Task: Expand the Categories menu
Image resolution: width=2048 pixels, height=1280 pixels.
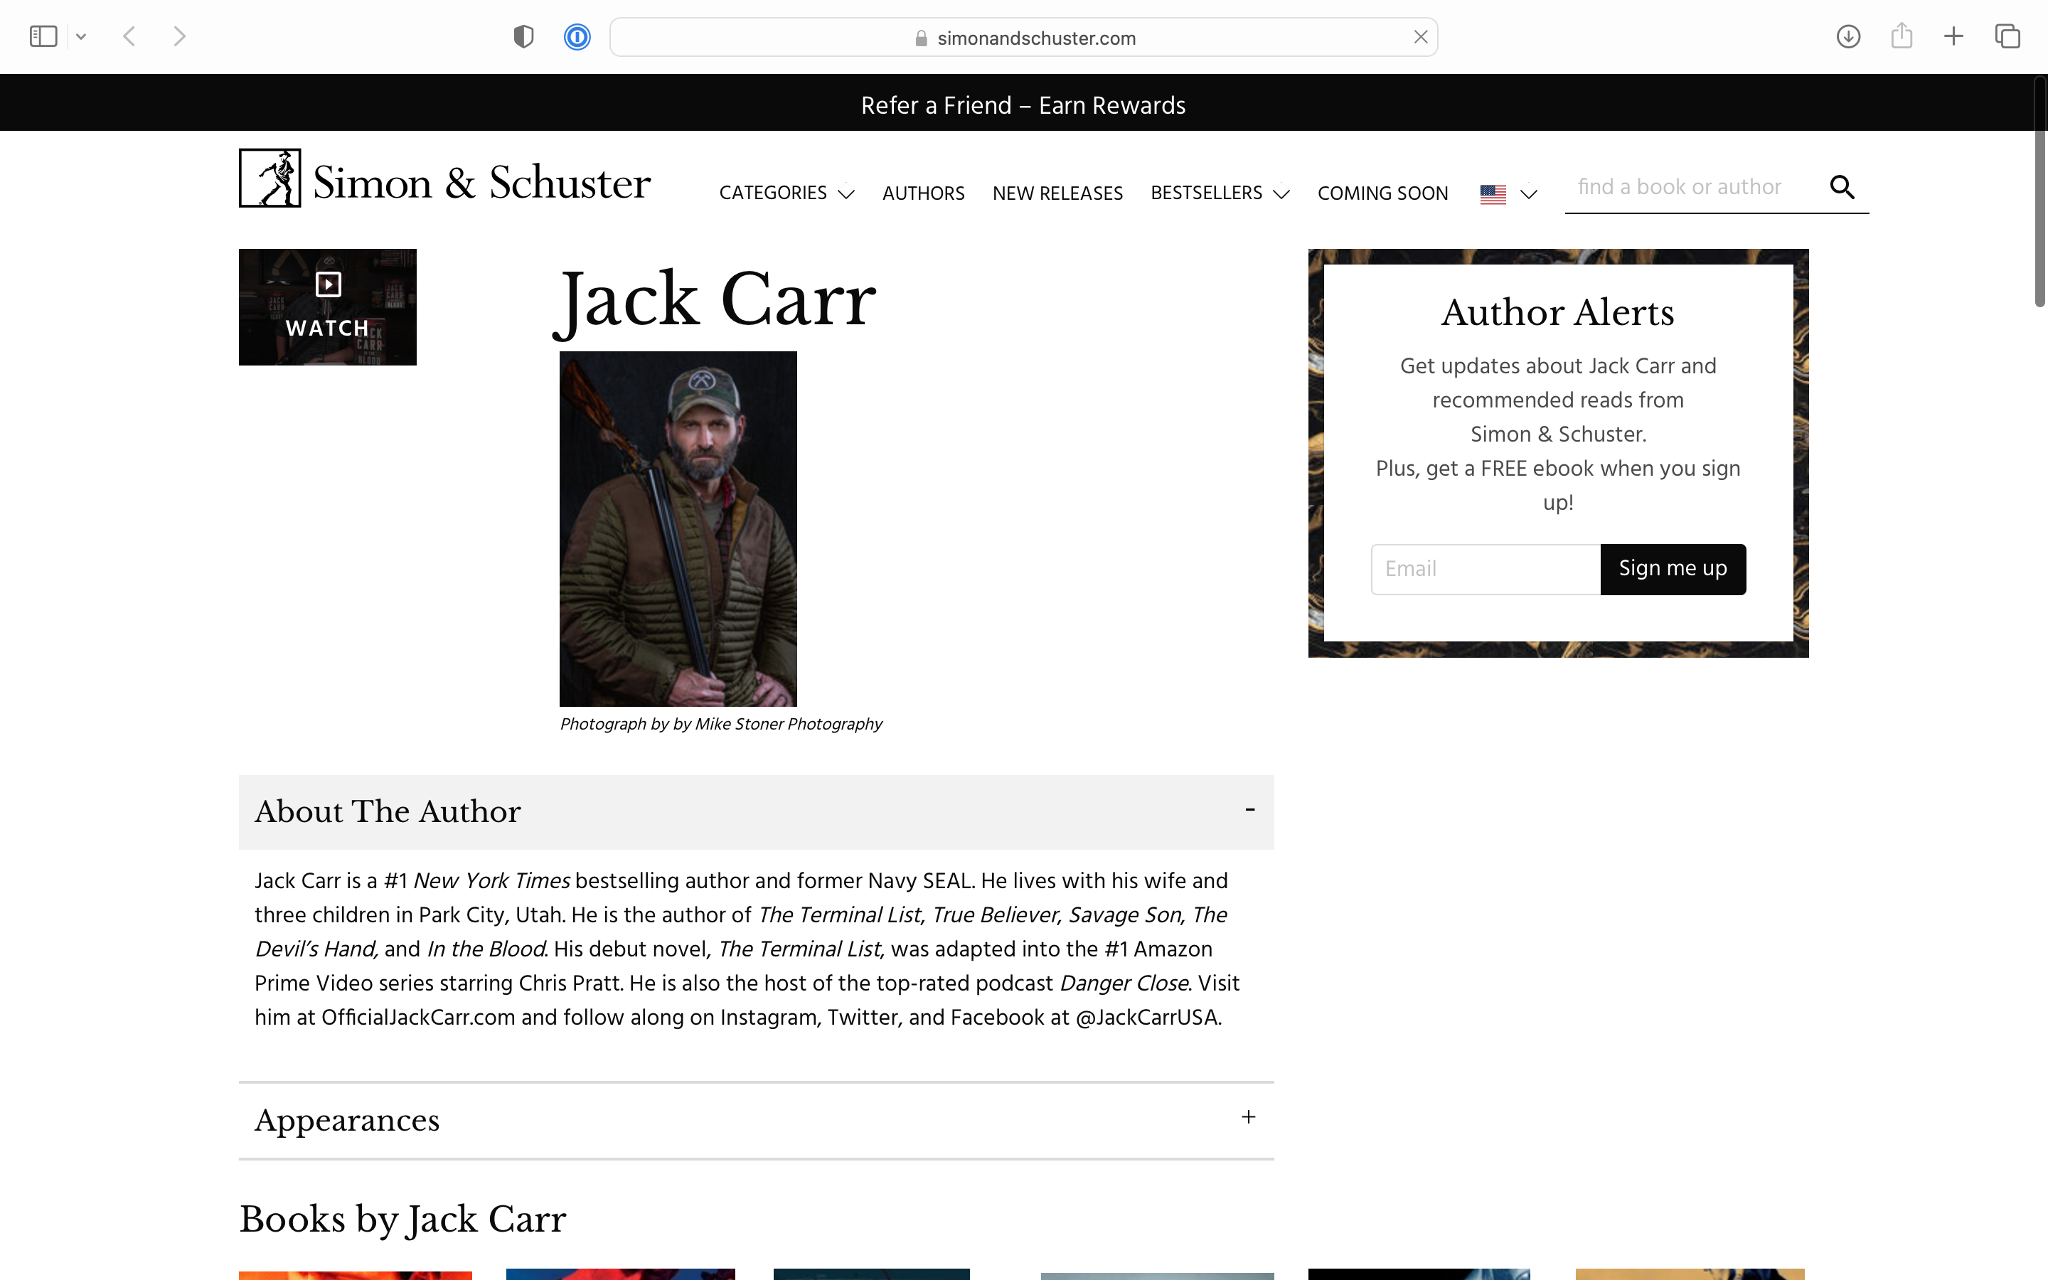Action: pos(786,193)
